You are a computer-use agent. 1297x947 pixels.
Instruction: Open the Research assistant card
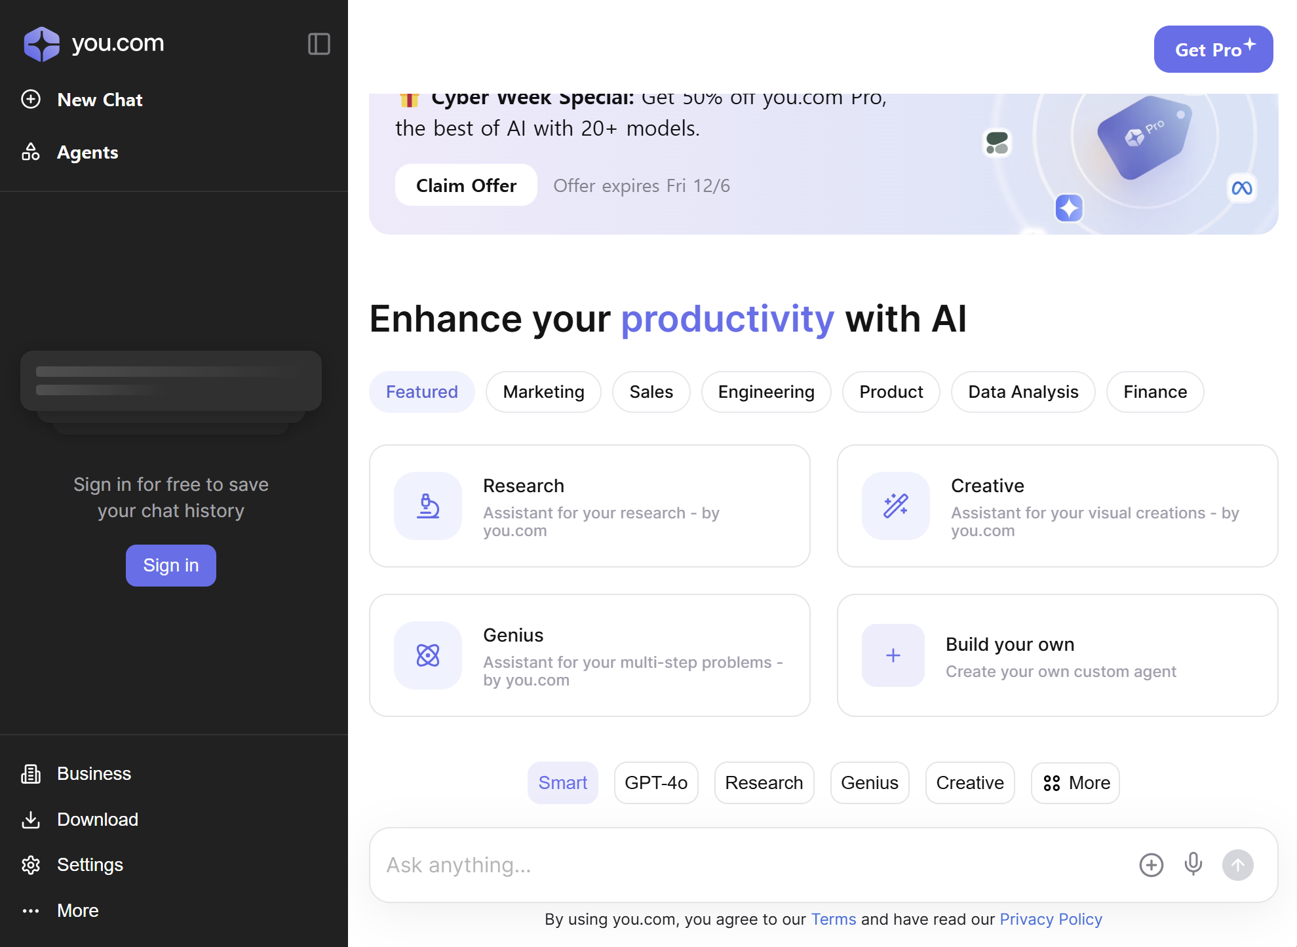click(590, 506)
